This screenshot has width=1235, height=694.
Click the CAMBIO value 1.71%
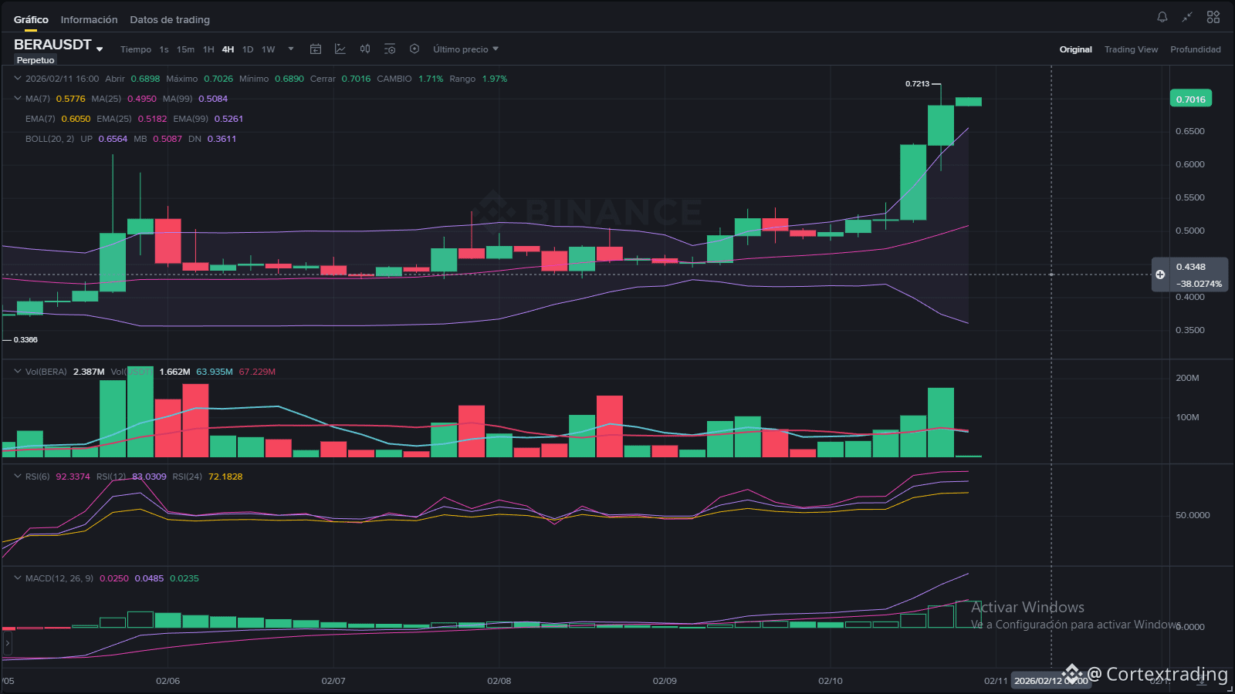[431, 79]
